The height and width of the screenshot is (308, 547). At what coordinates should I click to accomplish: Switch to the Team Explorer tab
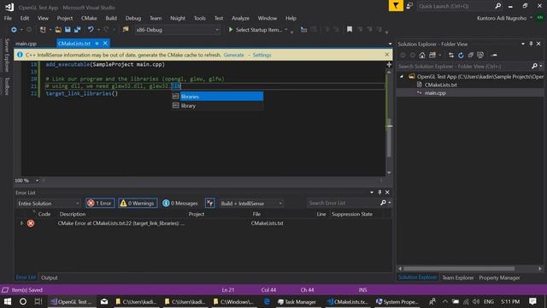point(458,277)
